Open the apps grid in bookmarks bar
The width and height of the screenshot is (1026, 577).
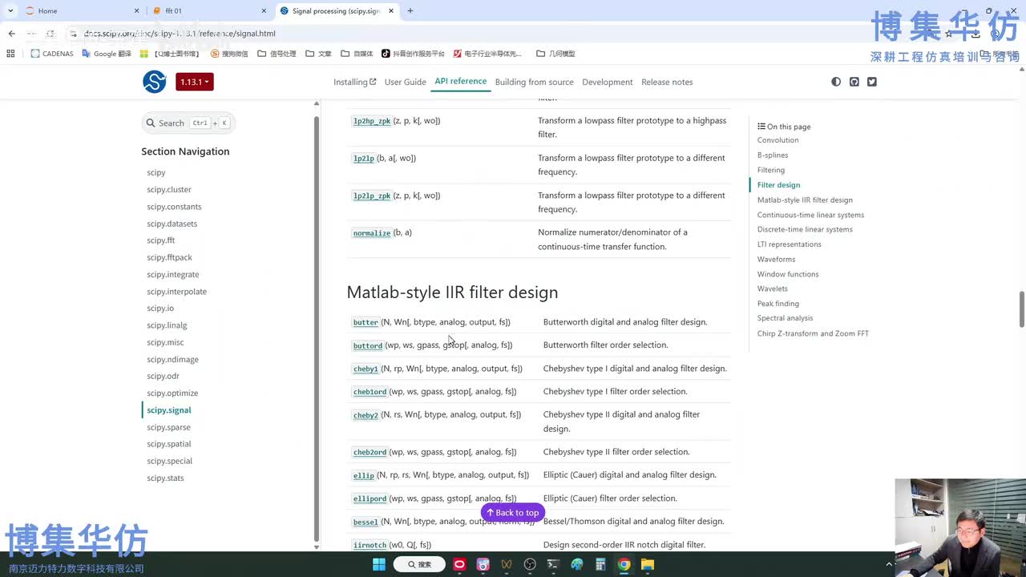(10, 54)
